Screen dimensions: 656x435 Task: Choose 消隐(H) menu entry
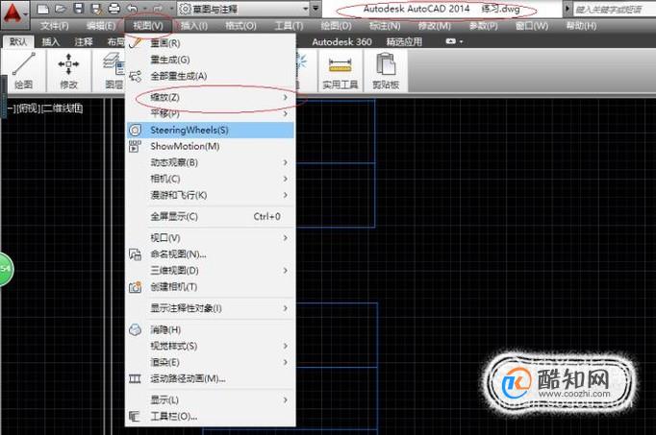211,329
